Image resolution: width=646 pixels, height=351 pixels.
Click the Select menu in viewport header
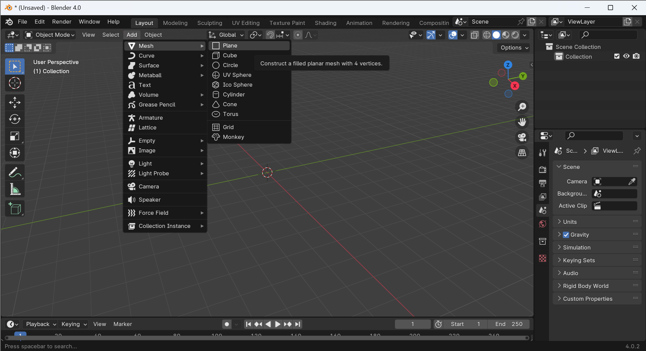(x=110, y=35)
